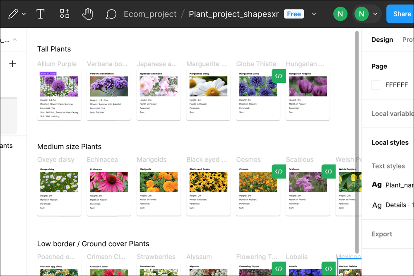Select the Pen tool
This screenshot has width=414, height=276.
point(13,14)
